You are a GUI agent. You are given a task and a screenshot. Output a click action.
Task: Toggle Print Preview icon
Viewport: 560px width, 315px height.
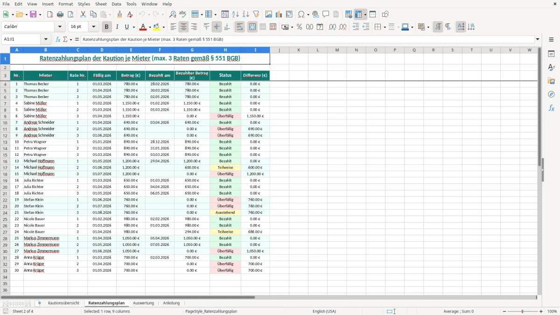(x=70, y=14)
